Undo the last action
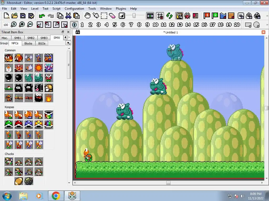This screenshot has height=201, width=269. click(x=42, y=16)
